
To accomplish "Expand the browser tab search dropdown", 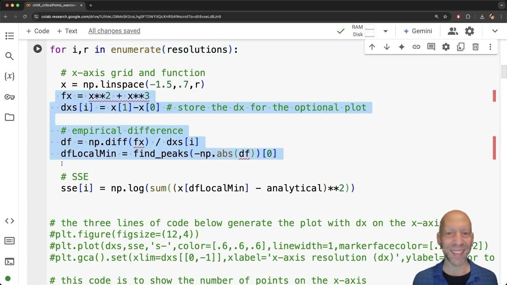I will (501, 5).
